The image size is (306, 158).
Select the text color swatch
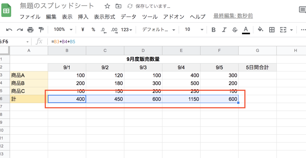click(x=246, y=30)
